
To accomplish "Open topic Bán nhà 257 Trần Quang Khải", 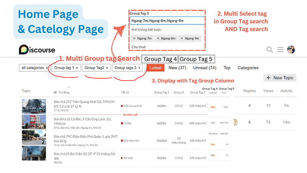I will (x=84, y=104).
